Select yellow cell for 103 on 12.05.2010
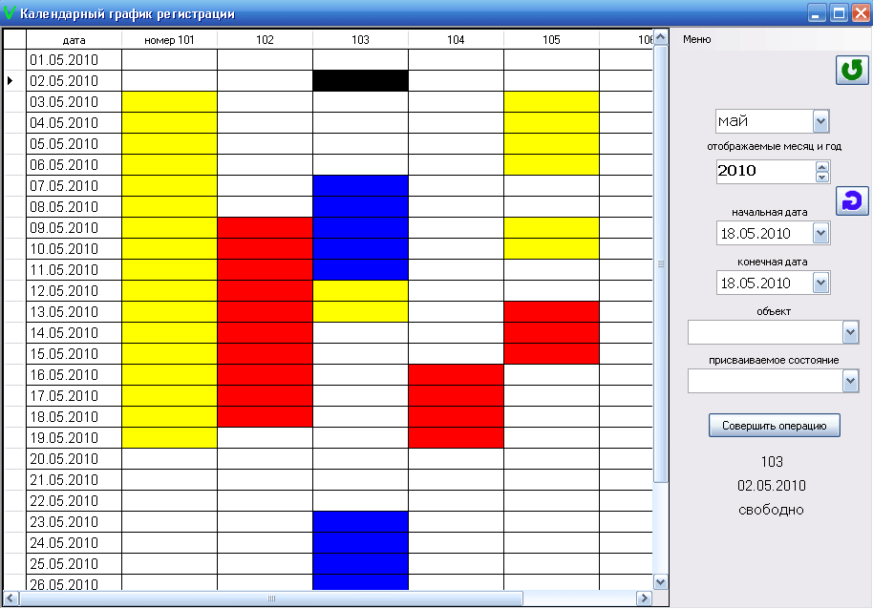This screenshot has width=873, height=609. click(360, 290)
